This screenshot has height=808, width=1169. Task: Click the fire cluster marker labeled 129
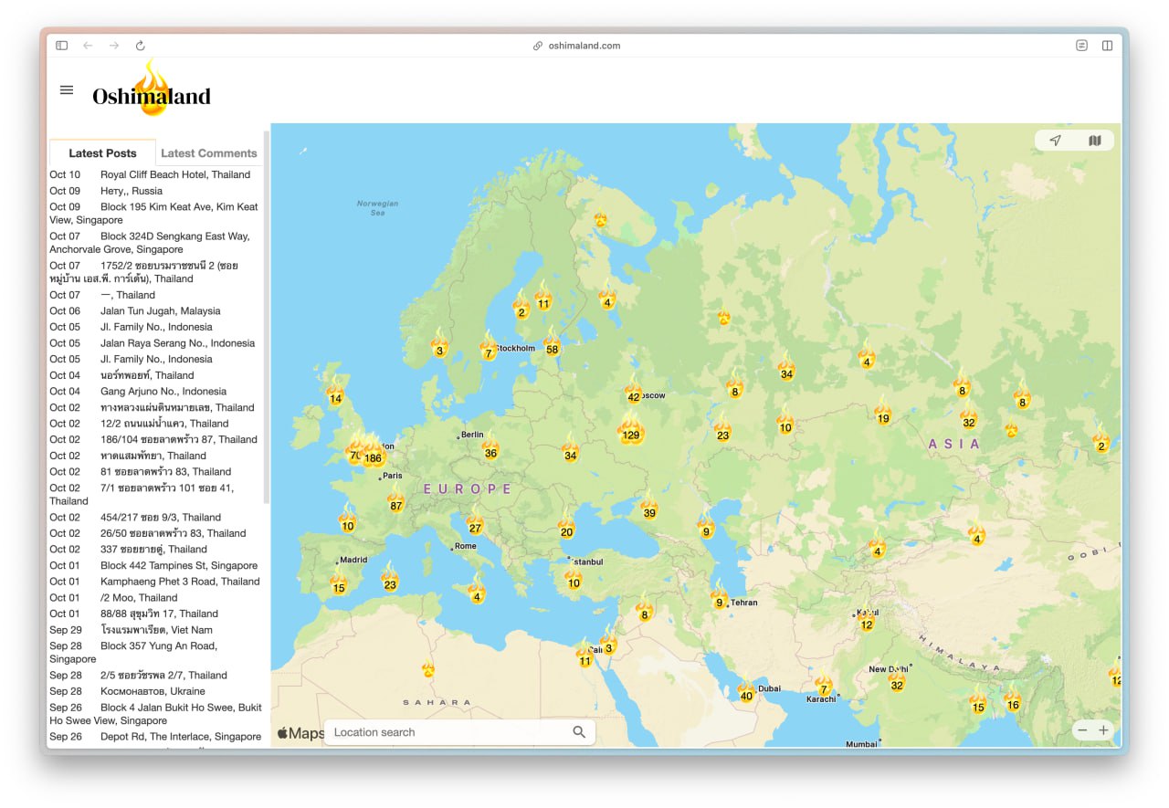pyautogui.click(x=630, y=433)
